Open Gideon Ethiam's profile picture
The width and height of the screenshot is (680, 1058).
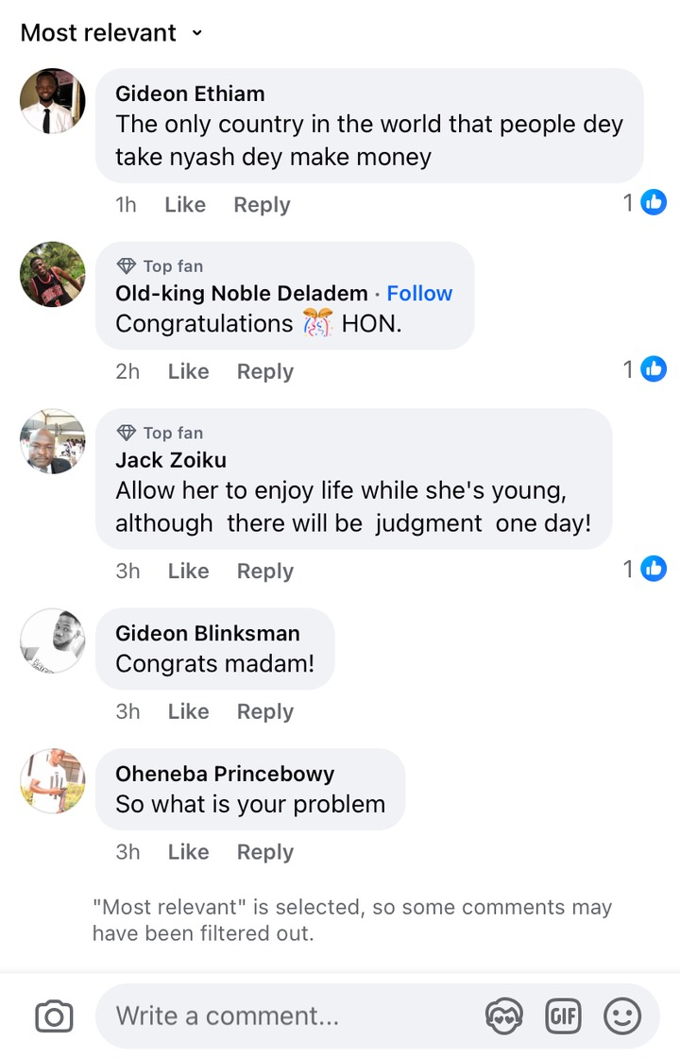(x=53, y=101)
